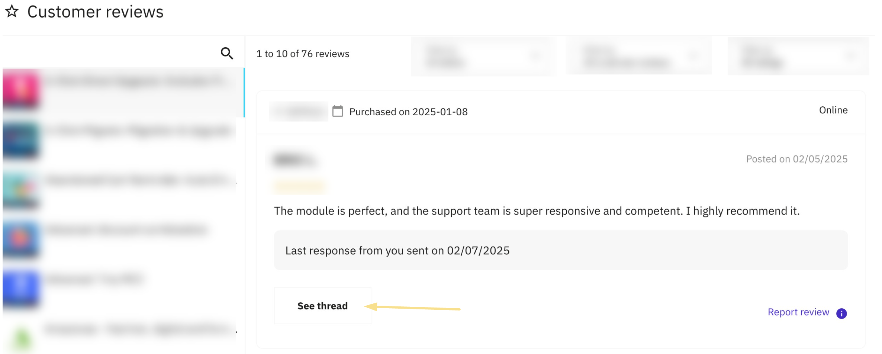Open the leftmost blurred filter dropdown
This screenshot has width=882, height=354.
[x=483, y=56]
